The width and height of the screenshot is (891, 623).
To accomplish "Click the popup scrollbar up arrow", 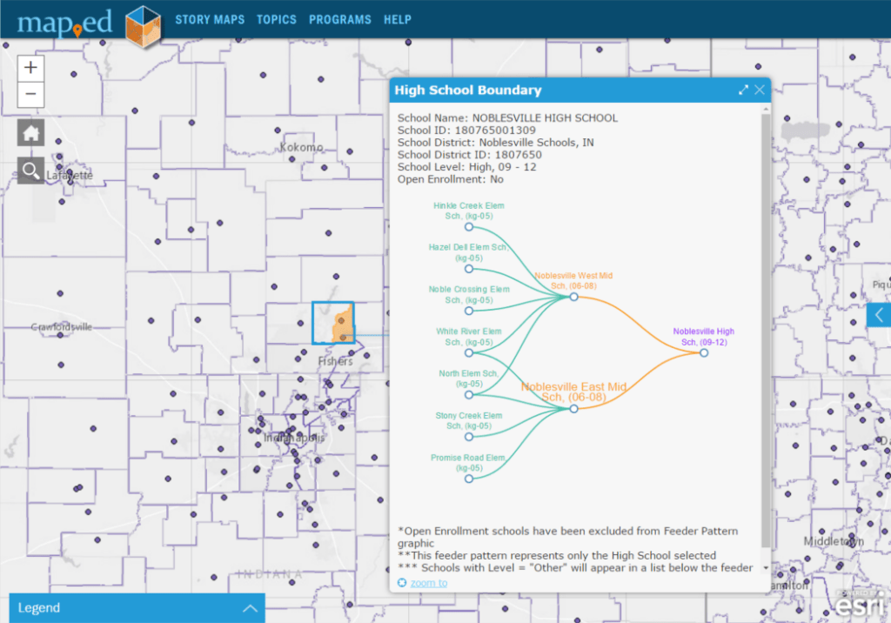I will tap(766, 108).
